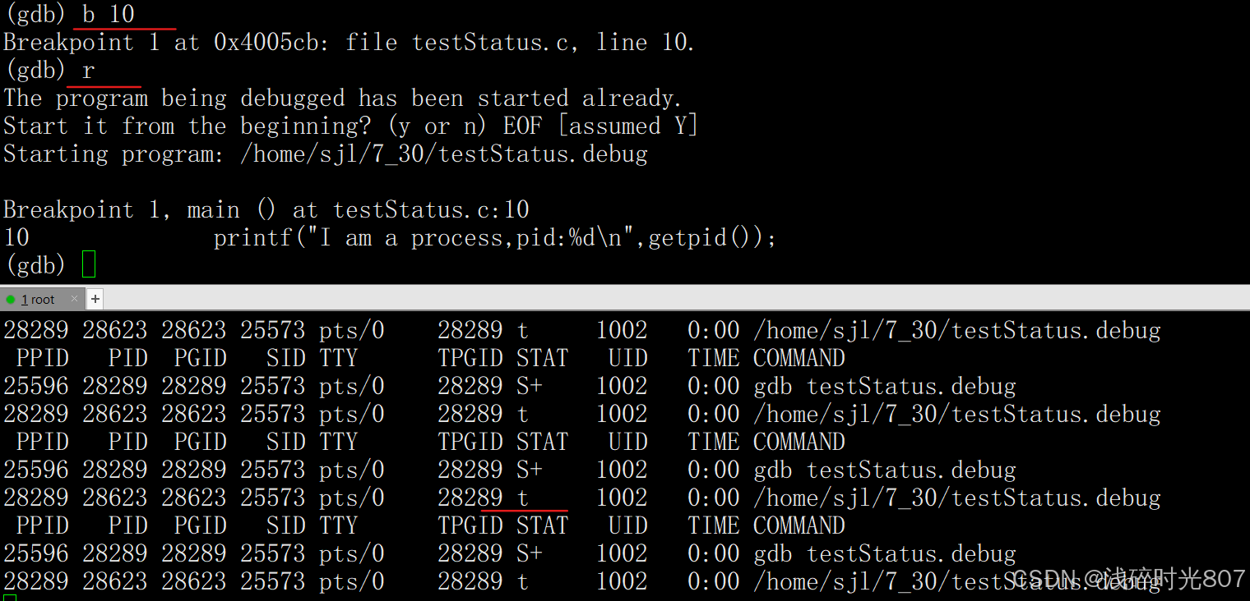Click the 'b 10' breakpoint command text
This screenshot has width=1250, height=601.
tap(109, 15)
